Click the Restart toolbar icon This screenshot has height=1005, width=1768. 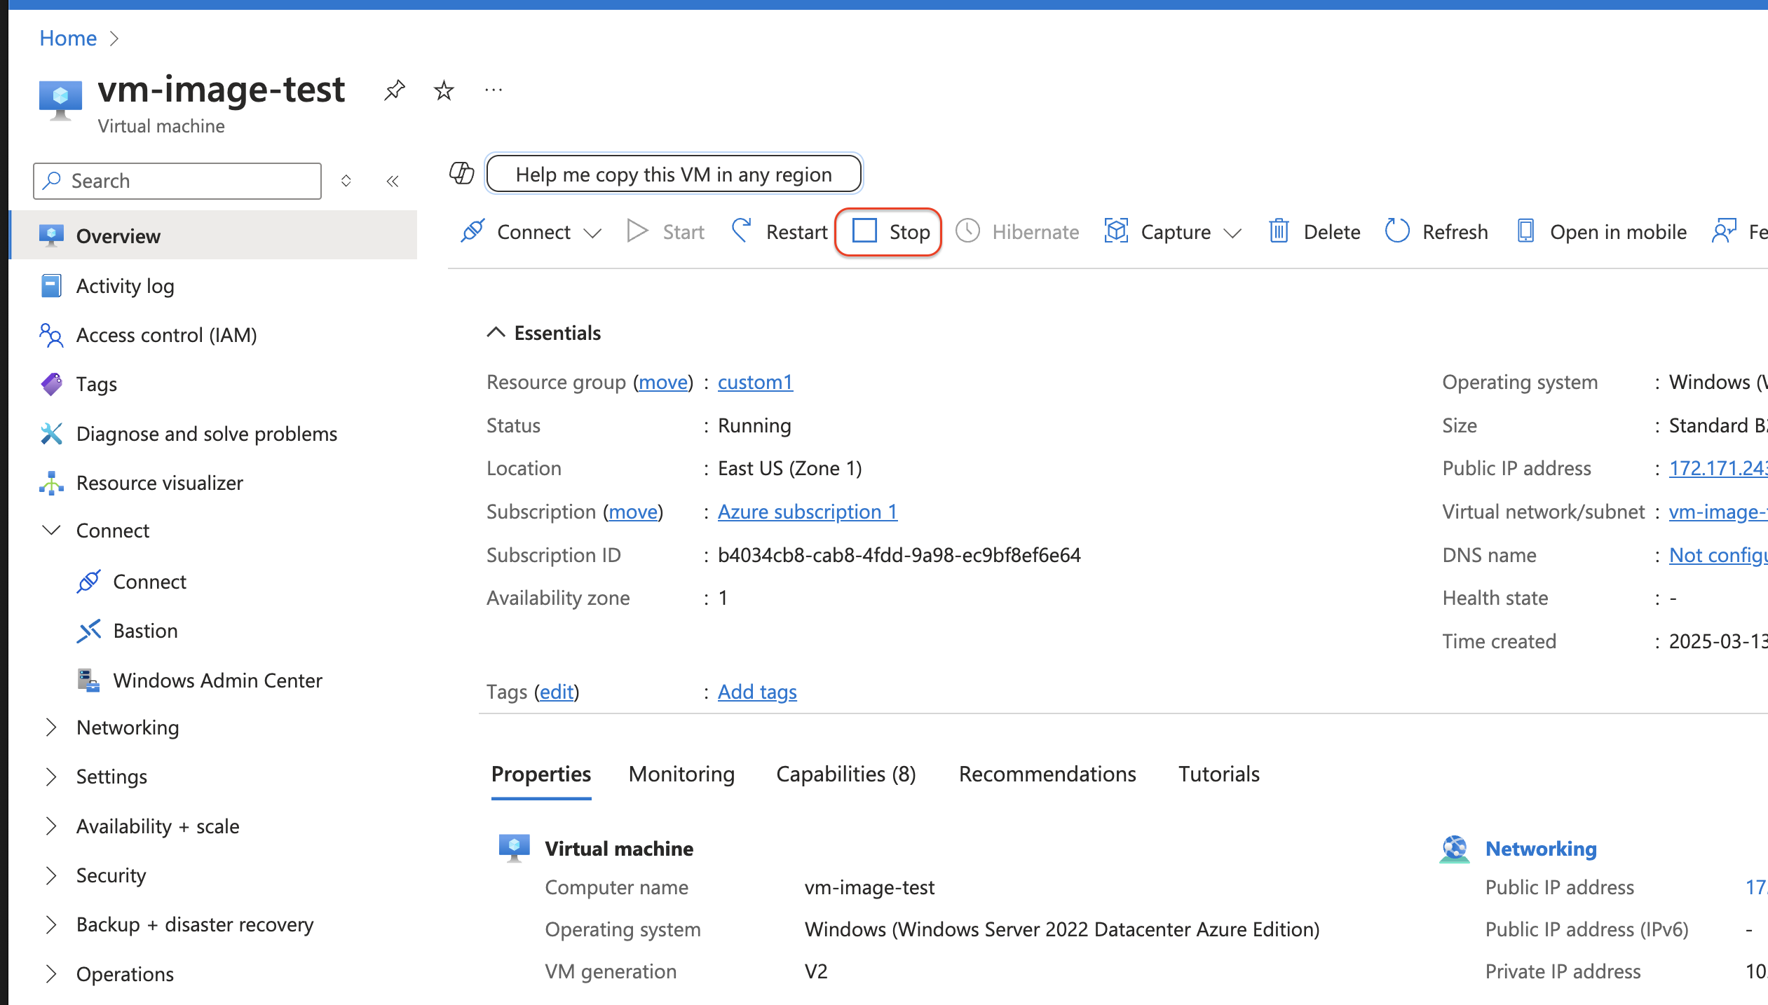tap(742, 231)
